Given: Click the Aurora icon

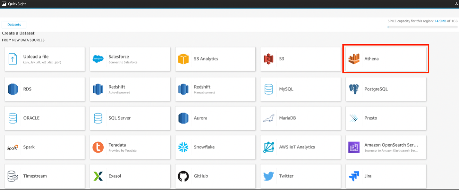Looking at the screenshot, I should pos(183,118).
